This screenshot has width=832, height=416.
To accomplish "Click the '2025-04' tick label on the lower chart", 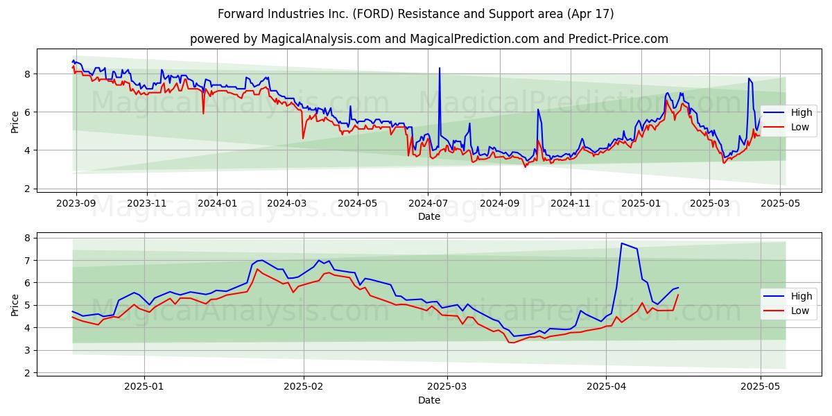I will click(606, 388).
